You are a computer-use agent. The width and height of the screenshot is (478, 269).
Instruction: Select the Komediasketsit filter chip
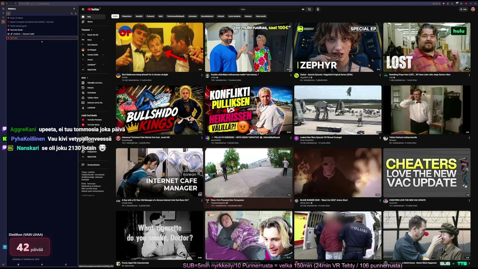click(207, 16)
